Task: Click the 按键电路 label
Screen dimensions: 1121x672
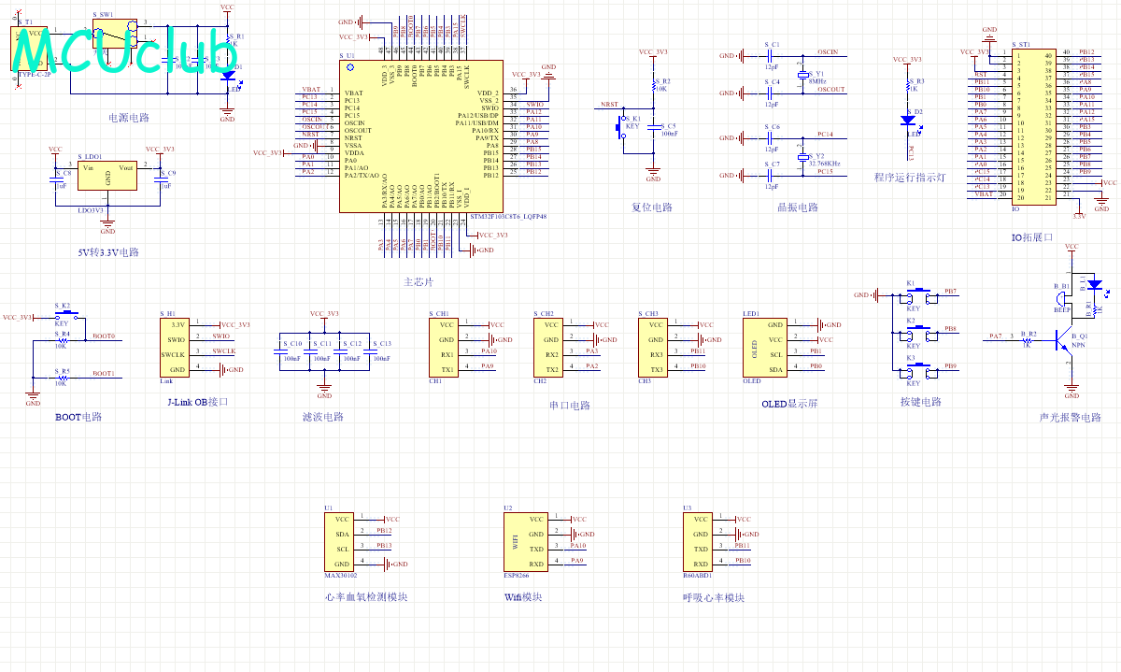Action: [921, 402]
